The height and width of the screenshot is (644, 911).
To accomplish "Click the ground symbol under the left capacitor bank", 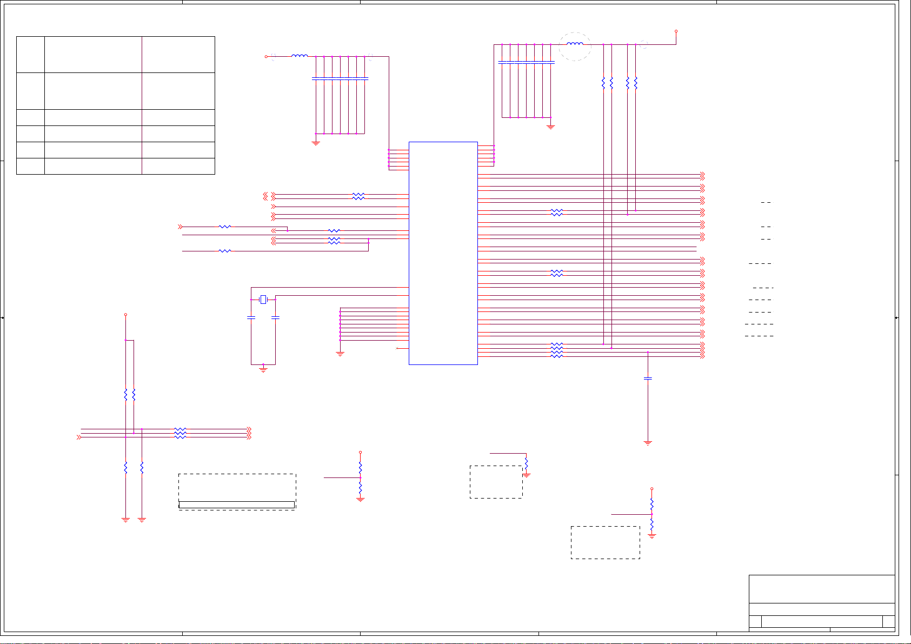I will (x=316, y=143).
